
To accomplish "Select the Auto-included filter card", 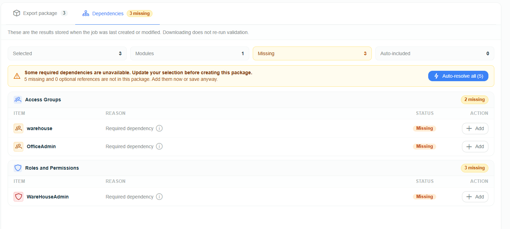I will pyautogui.click(x=435, y=53).
